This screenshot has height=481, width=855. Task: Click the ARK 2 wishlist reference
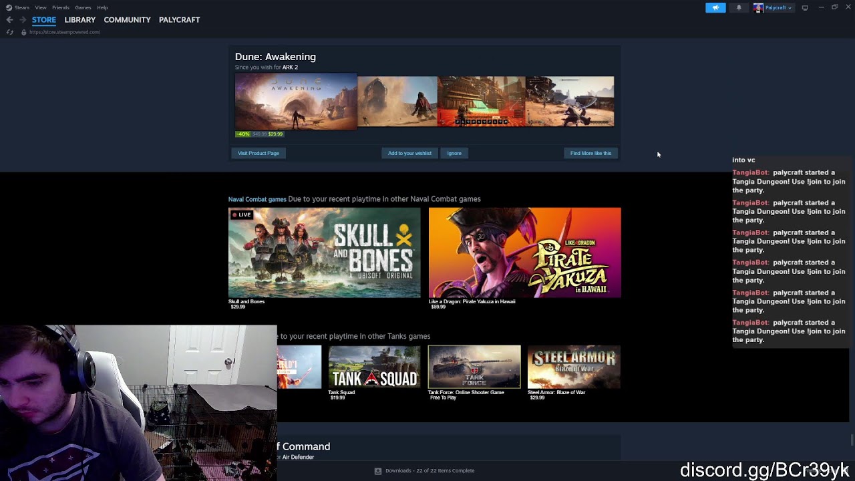[290, 67]
